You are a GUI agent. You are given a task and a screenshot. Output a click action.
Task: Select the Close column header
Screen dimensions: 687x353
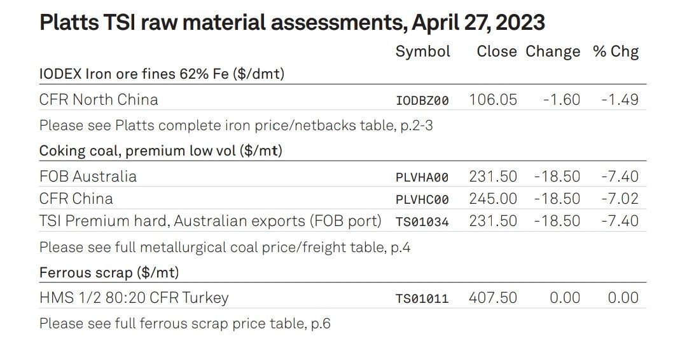tap(496, 51)
